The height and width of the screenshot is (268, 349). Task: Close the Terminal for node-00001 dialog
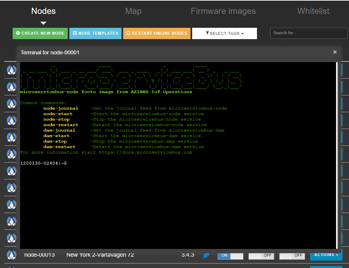[335, 52]
